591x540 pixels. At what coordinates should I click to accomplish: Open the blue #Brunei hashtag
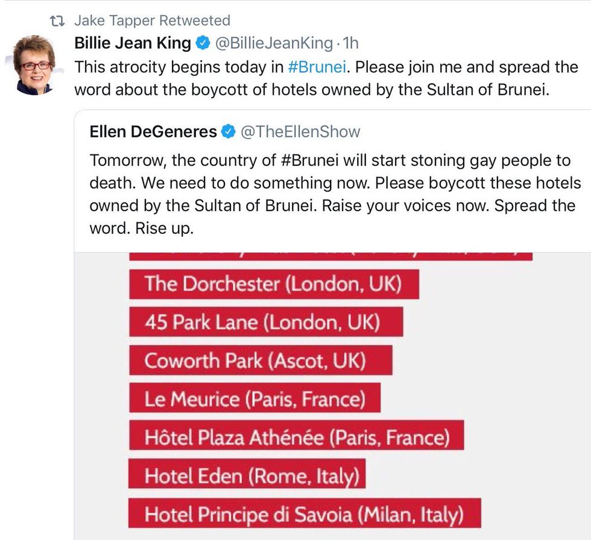[x=317, y=67]
